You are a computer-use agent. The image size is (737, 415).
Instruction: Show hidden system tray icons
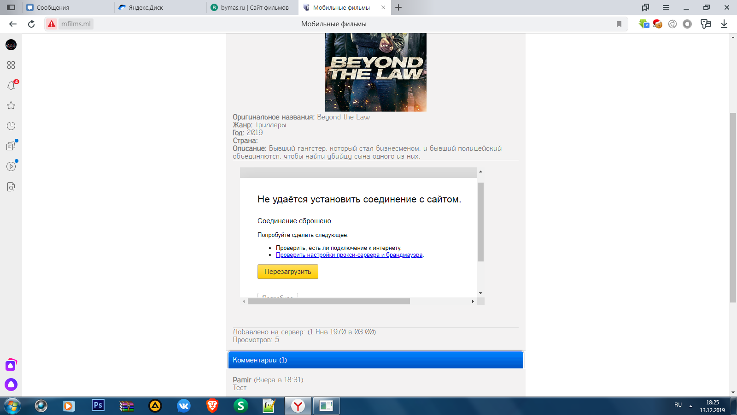(x=690, y=406)
